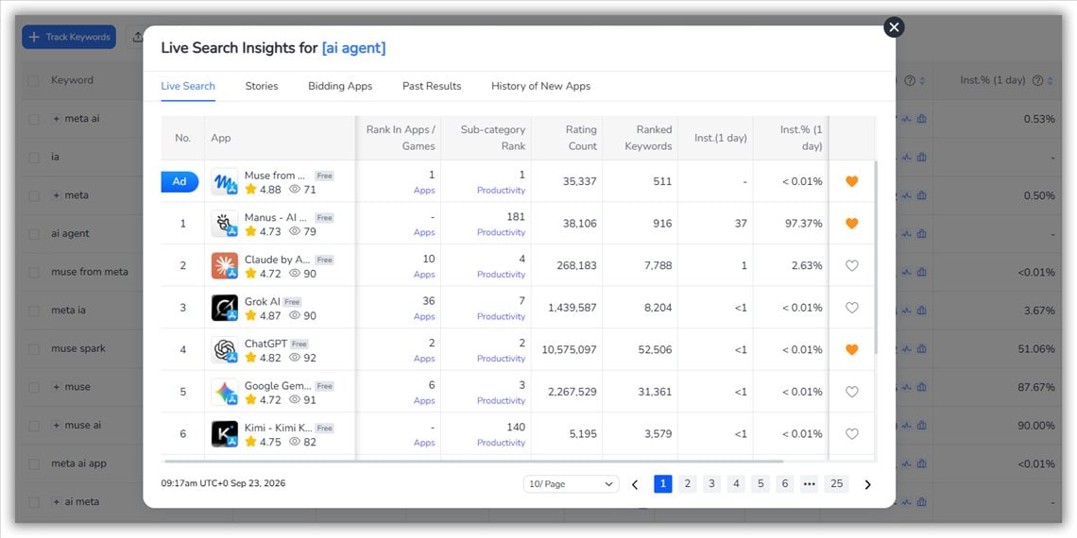Check the muse spark keyword checkbox

[x=34, y=349]
